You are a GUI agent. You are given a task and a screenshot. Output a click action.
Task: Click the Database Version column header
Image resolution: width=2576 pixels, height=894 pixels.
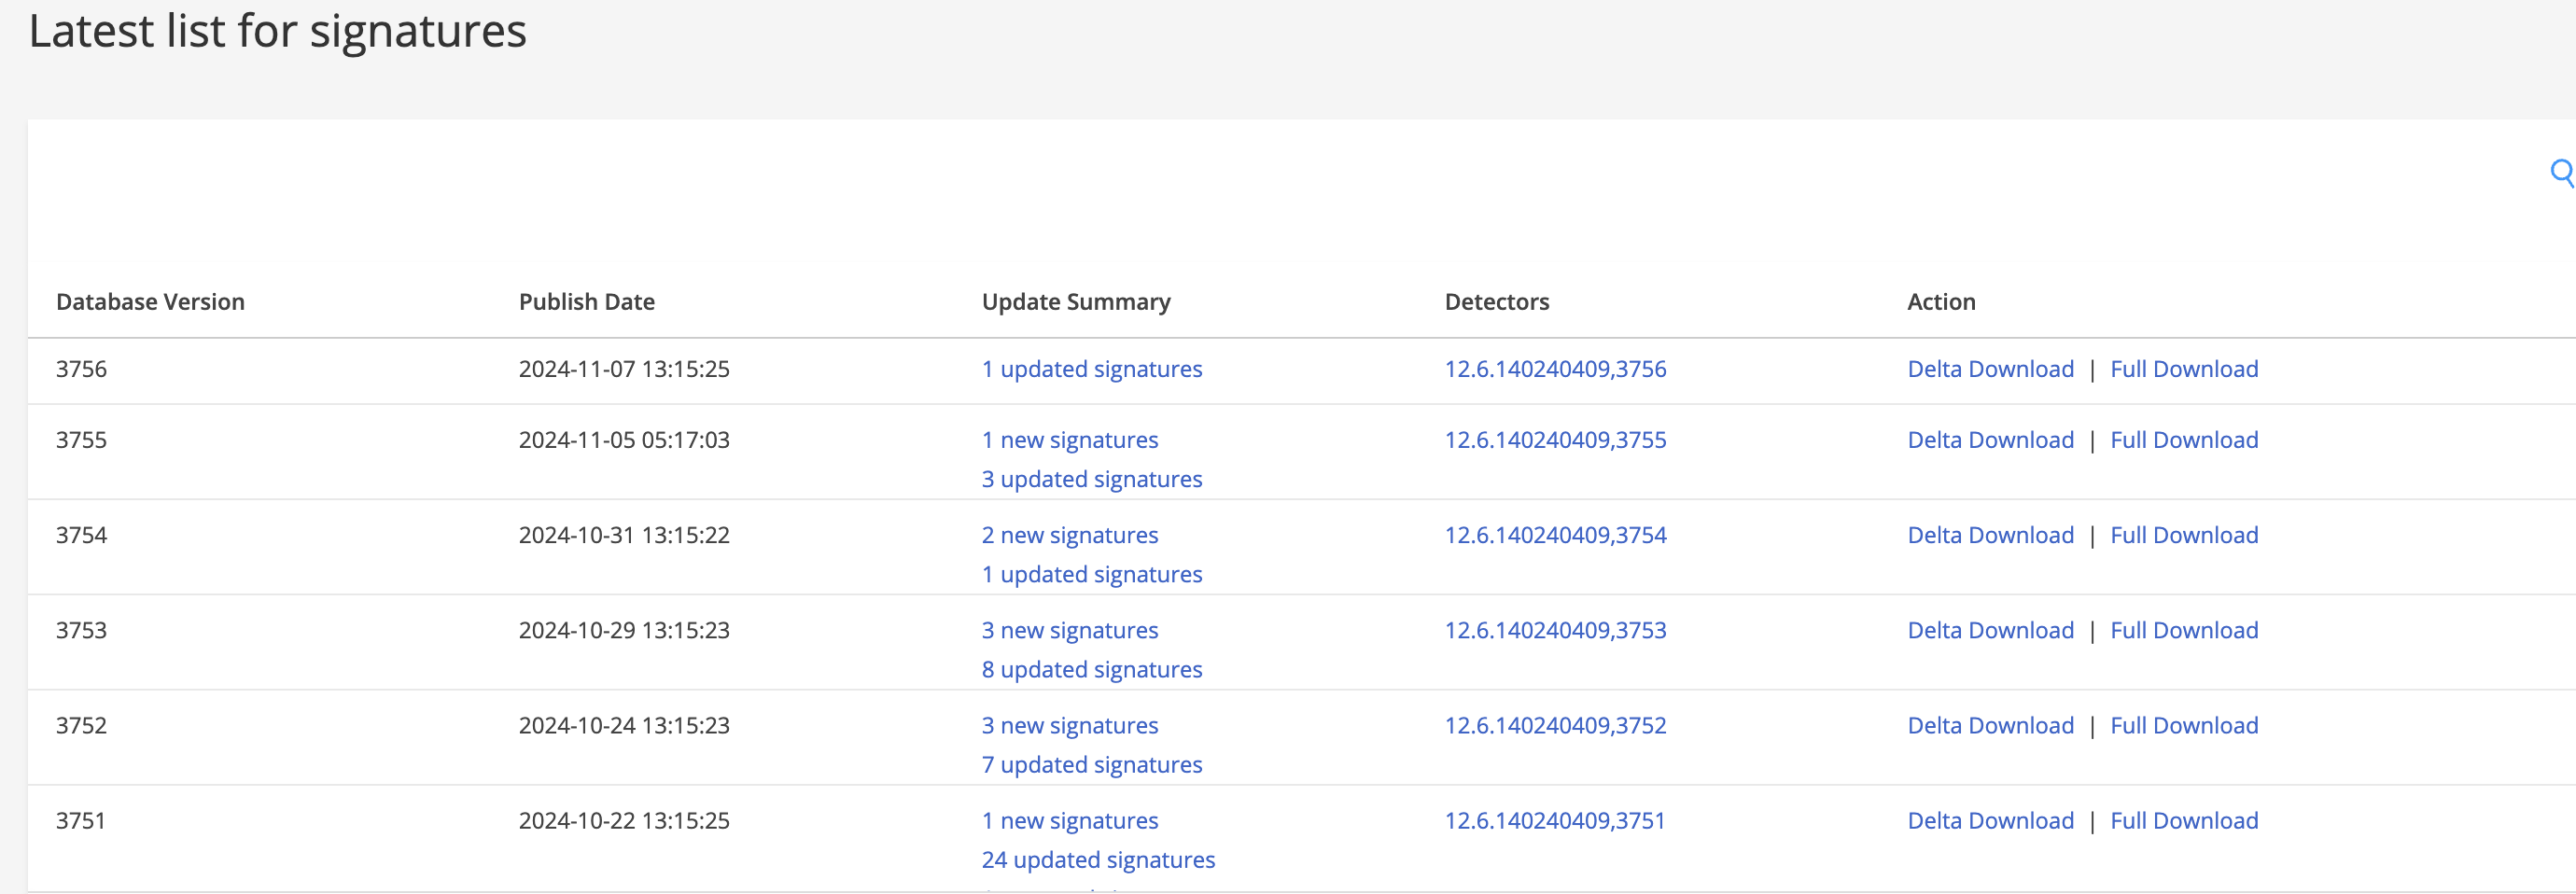[150, 302]
